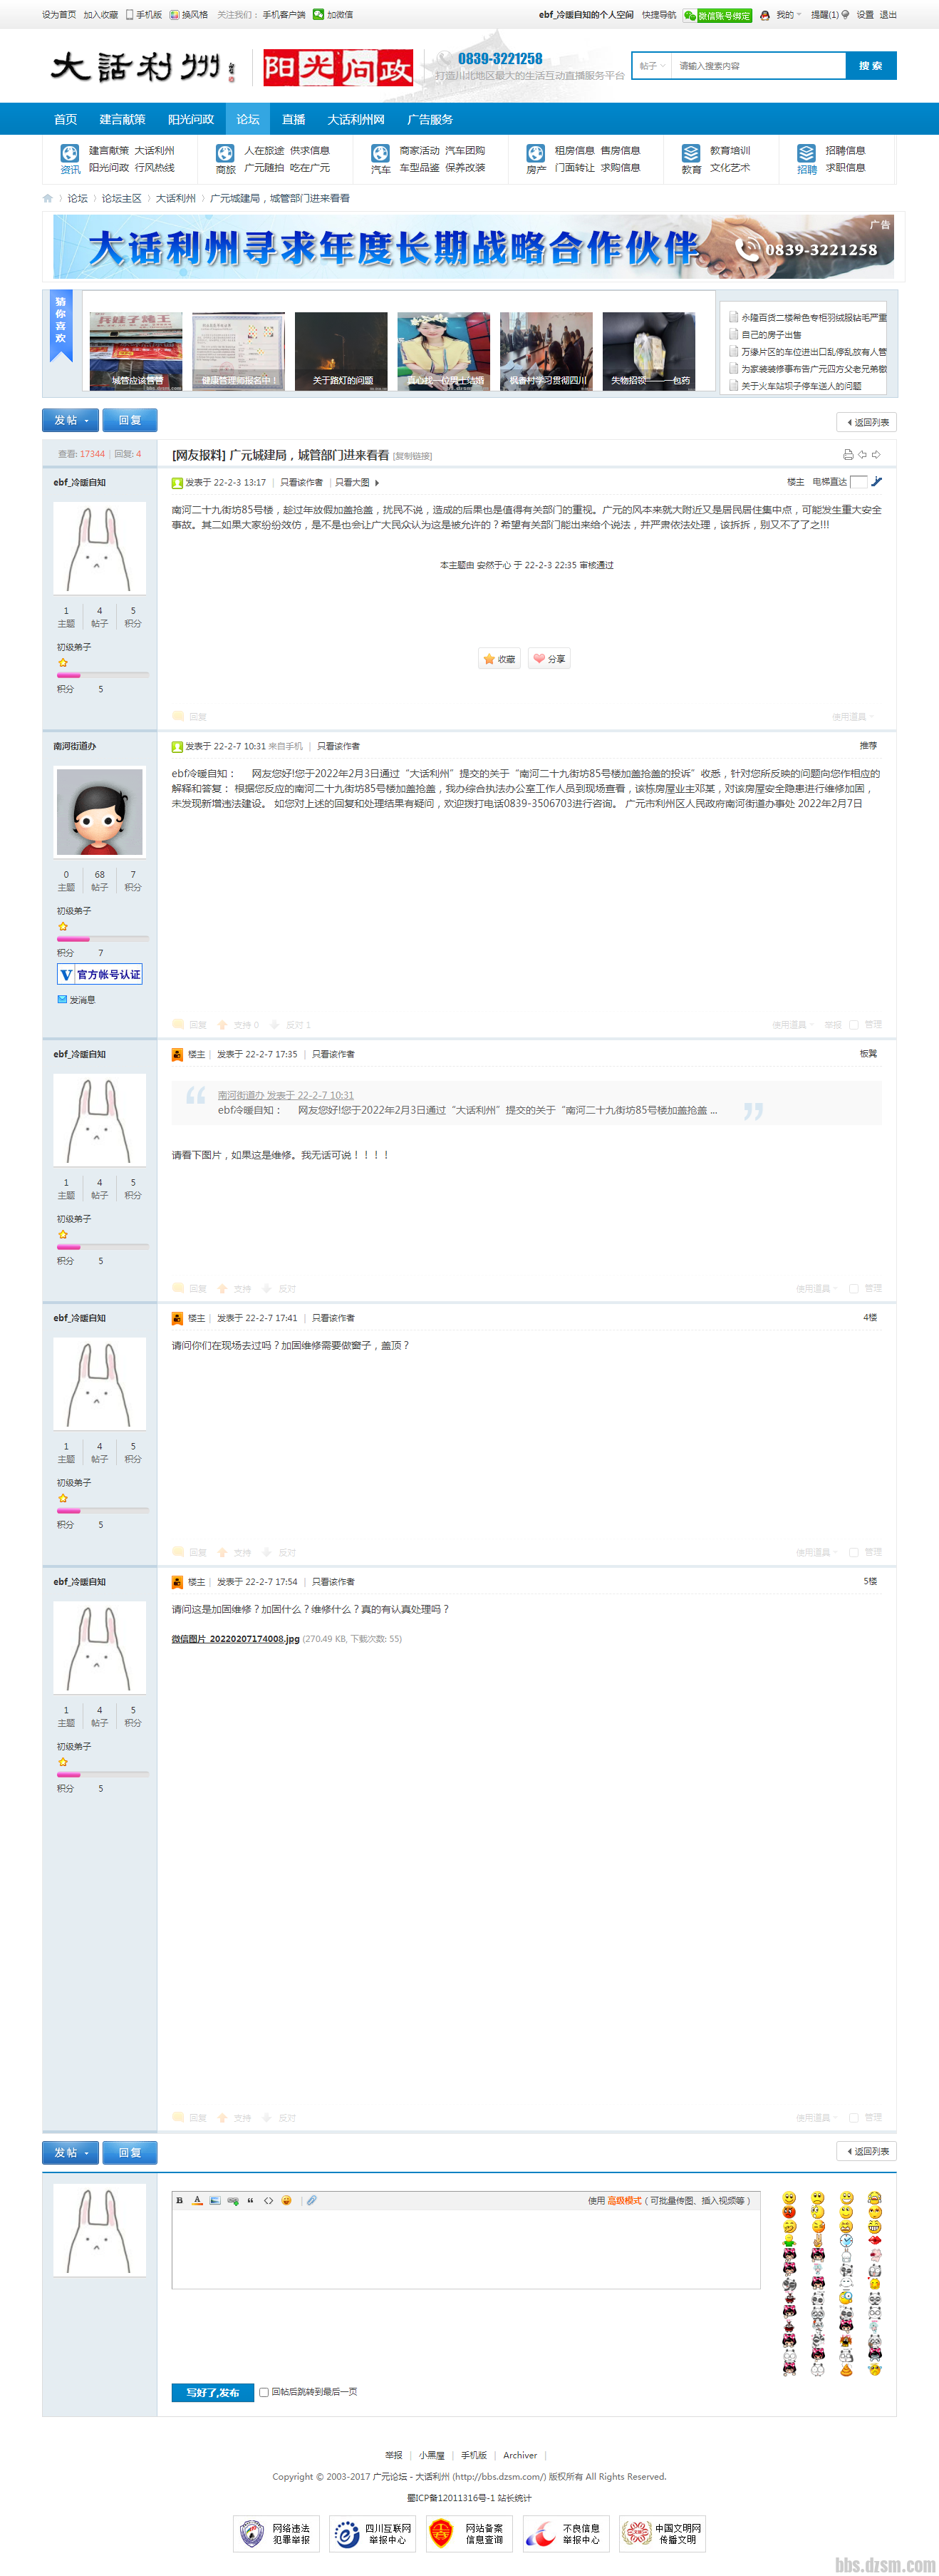Click the insert image icon in editor

point(214,2200)
